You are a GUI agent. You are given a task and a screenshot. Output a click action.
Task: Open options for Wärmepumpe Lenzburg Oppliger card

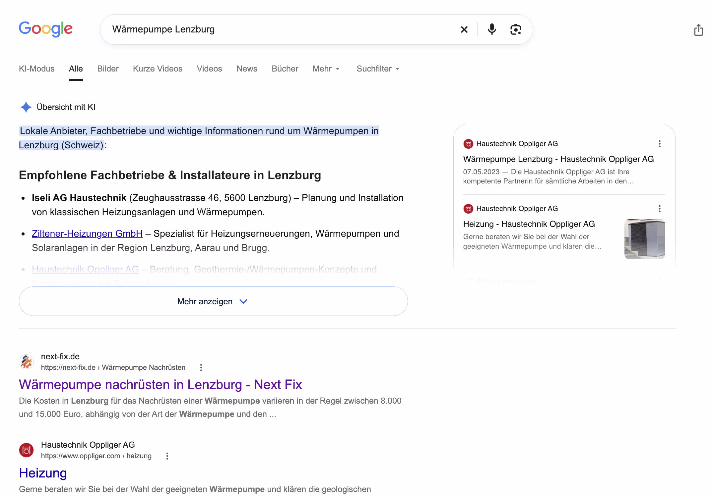[659, 144]
